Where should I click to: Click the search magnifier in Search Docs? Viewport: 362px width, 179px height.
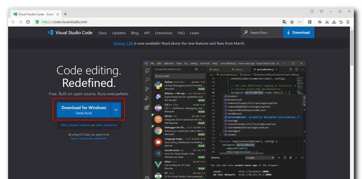(246, 33)
